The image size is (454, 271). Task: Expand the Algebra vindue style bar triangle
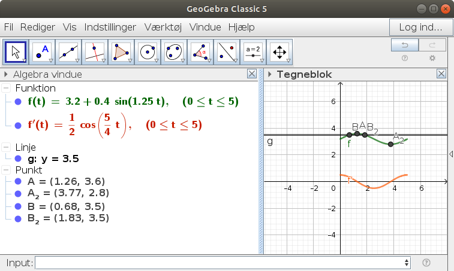5,74
